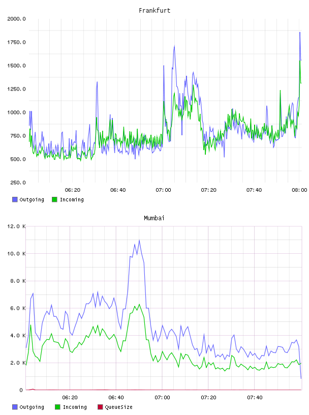Select QueueSize label in Mumbai legend
The width and height of the screenshot is (309, 415).
pyautogui.click(x=118, y=407)
